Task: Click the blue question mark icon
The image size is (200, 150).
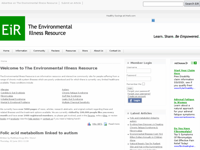Action: tap(153, 20)
